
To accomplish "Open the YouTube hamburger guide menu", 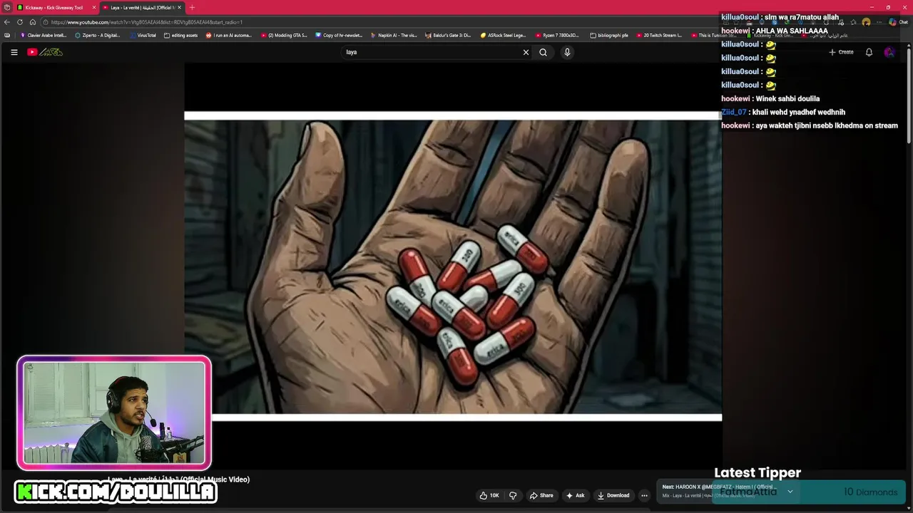I will (14, 52).
